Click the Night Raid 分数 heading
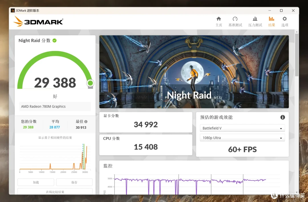Screen dimensions: 308x202 coord(35,40)
